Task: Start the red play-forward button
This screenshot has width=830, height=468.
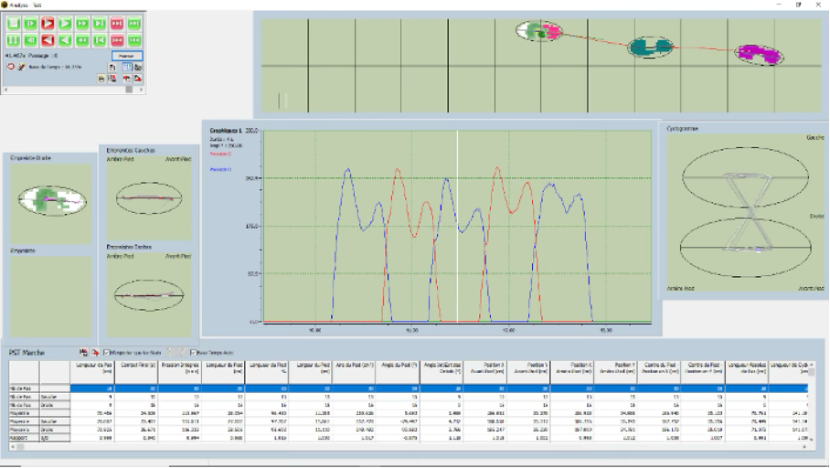Action: coord(48,23)
